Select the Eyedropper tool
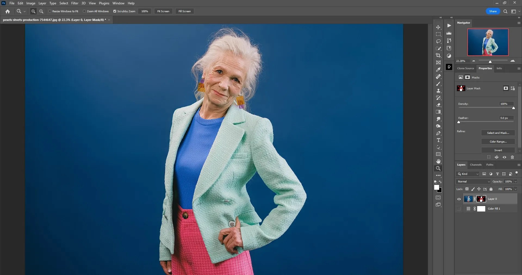Screen dimensions: 522x275 click(439, 70)
